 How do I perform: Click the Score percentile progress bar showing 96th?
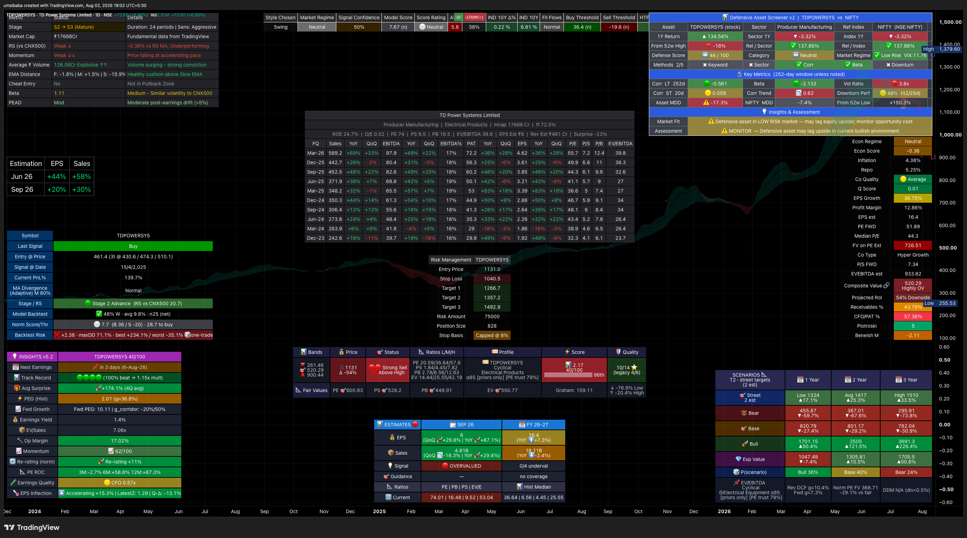[x=568, y=375]
